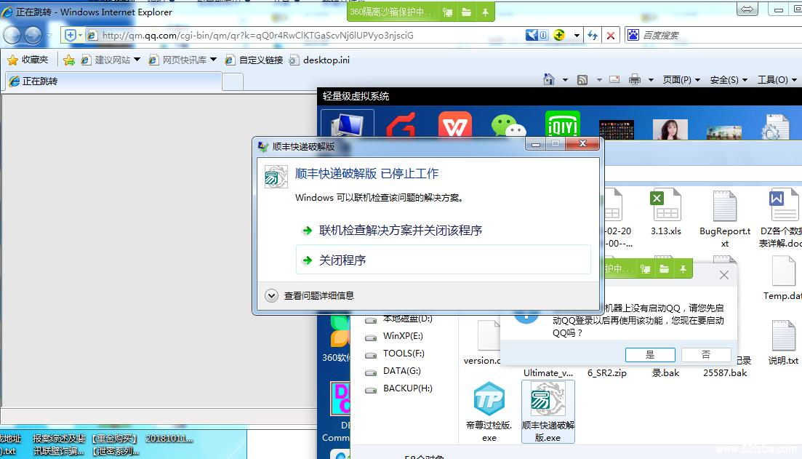This screenshot has width=802, height=459.
Task: Choose 关闭程序 in crash dialog
Action: click(444, 260)
